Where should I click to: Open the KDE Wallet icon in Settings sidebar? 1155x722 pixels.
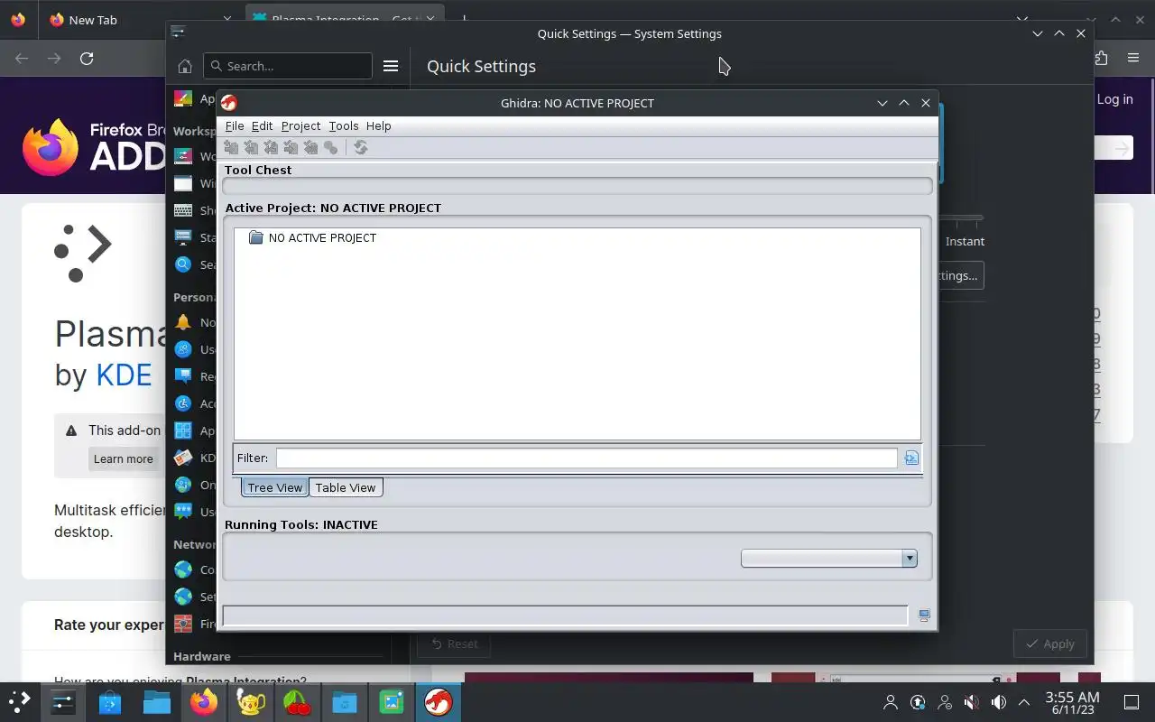click(x=183, y=458)
